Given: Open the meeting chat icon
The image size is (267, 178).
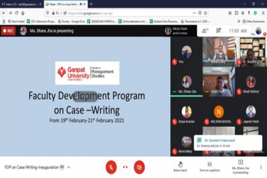Looking at the screenshot, I should click(218, 31).
